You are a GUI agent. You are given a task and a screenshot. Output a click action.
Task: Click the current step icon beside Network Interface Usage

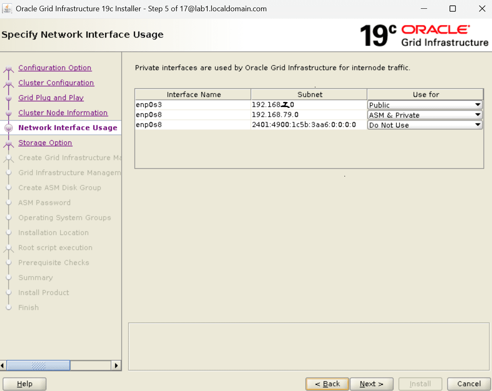[9, 128]
